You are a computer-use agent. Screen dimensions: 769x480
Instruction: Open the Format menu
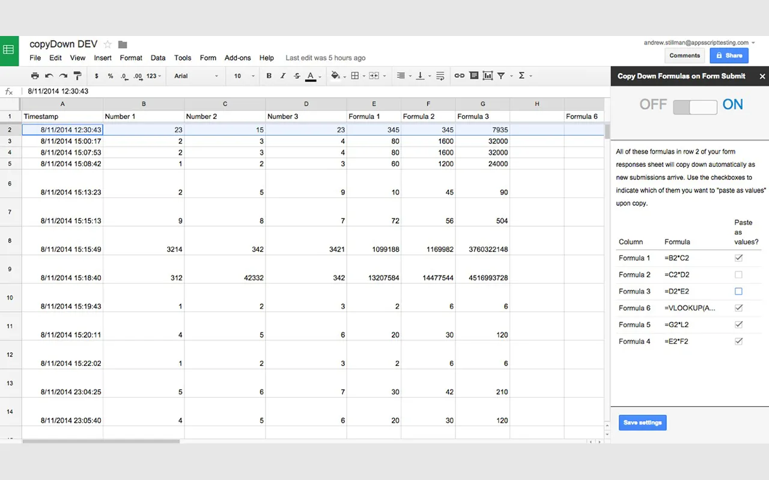click(131, 58)
